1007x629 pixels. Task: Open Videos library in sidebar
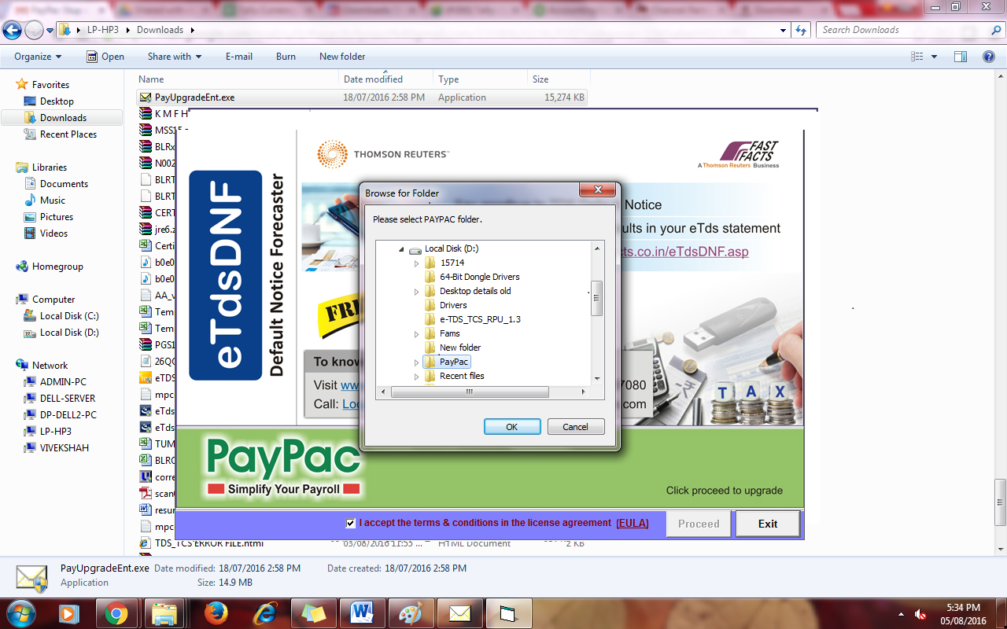[x=54, y=234]
